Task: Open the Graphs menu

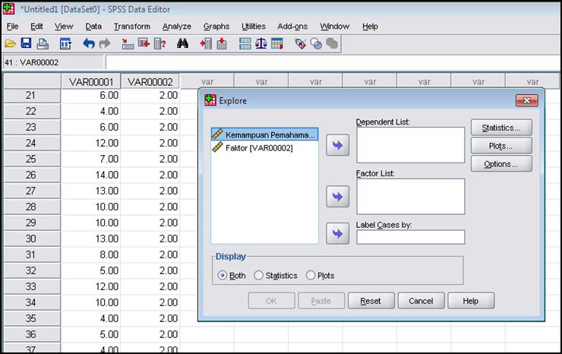Action: point(216,27)
